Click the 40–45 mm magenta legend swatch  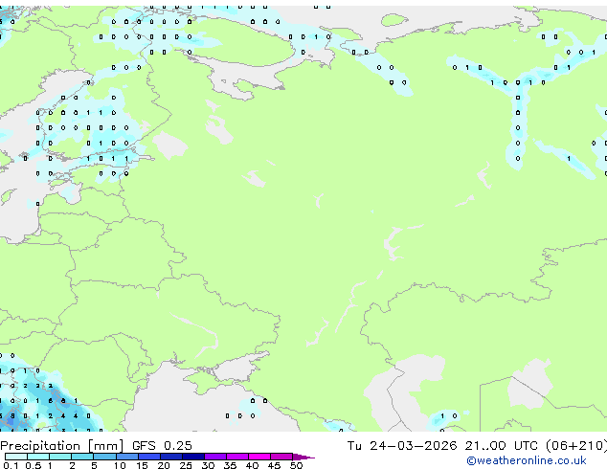[259, 457]
